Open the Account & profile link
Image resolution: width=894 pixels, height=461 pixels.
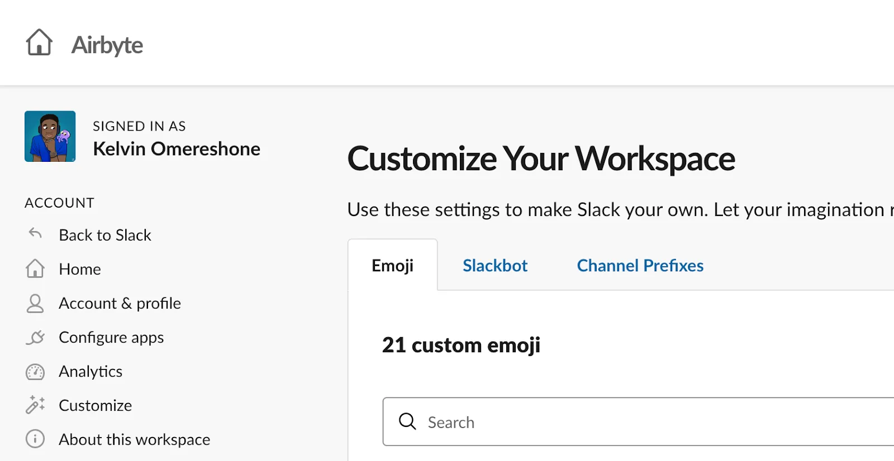coord(120,303)
